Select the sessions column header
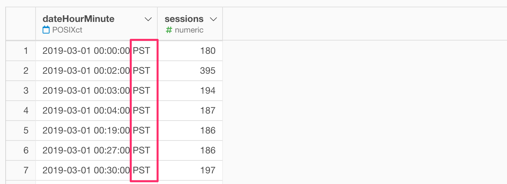 190,24
